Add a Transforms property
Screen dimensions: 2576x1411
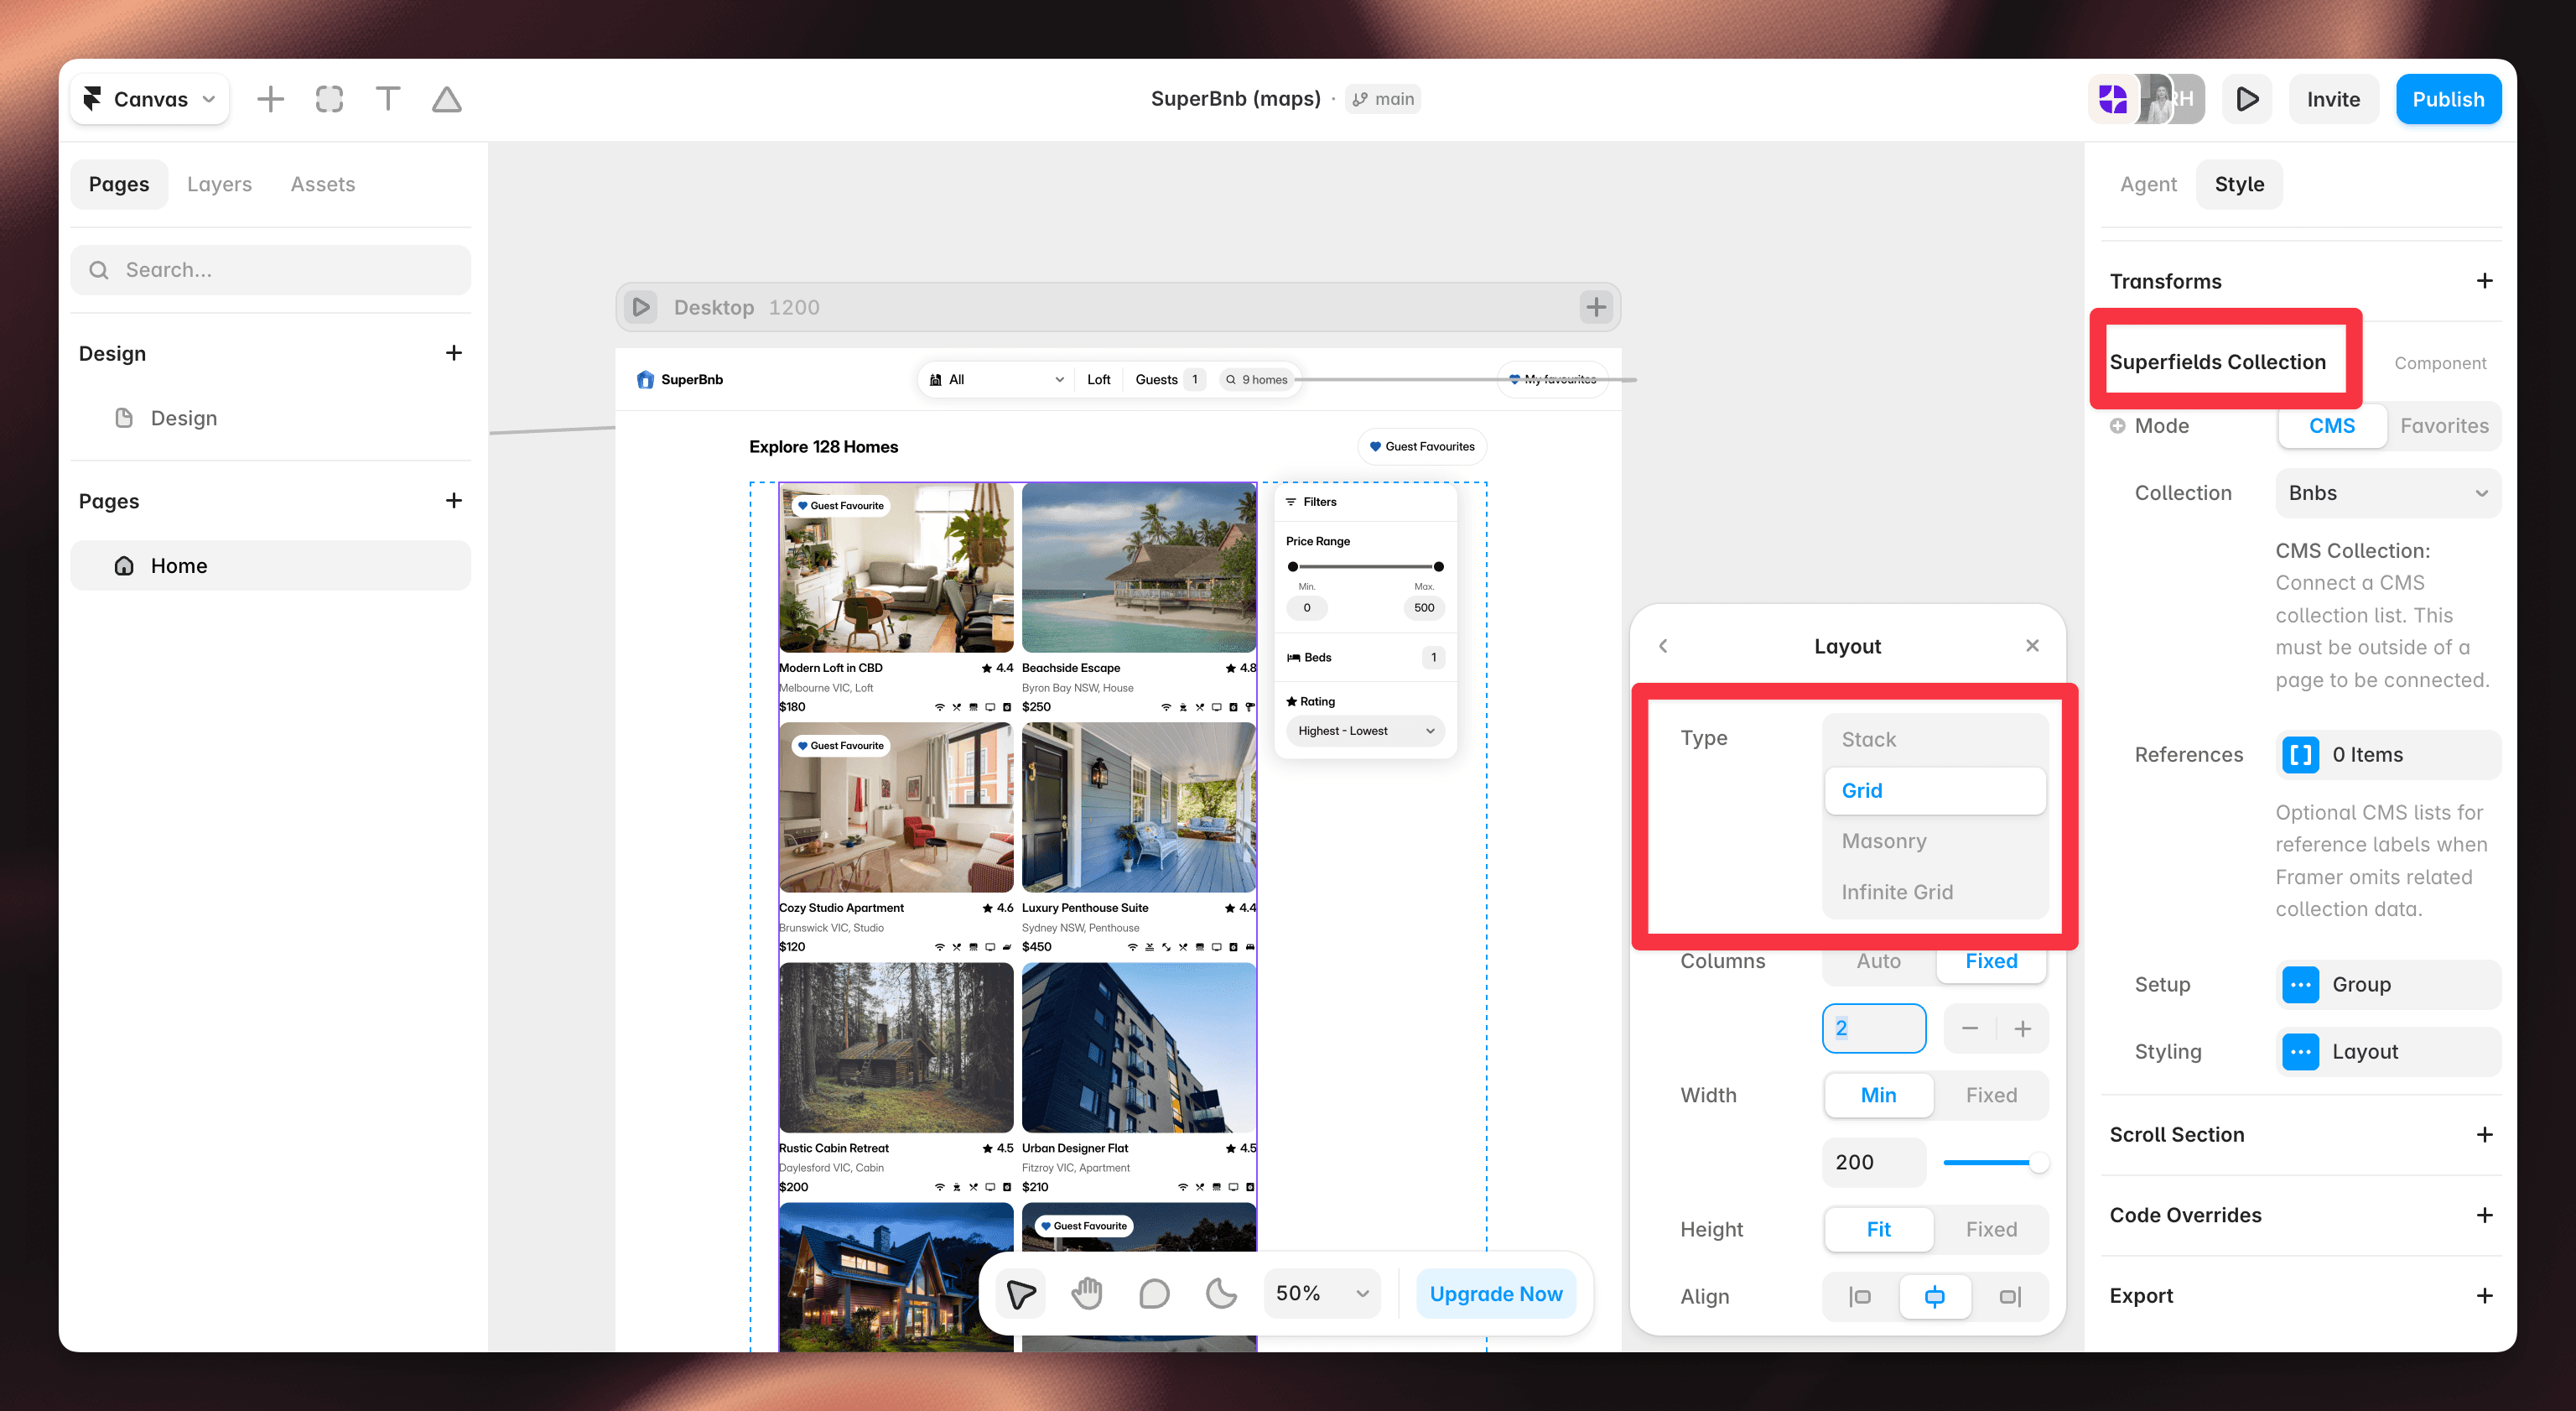pyautogui.click(x=2484, y=281)
